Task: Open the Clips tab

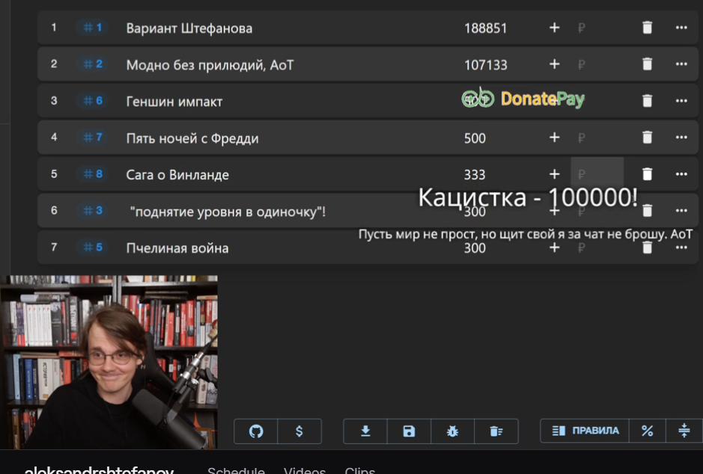Action: pos(360,470)
